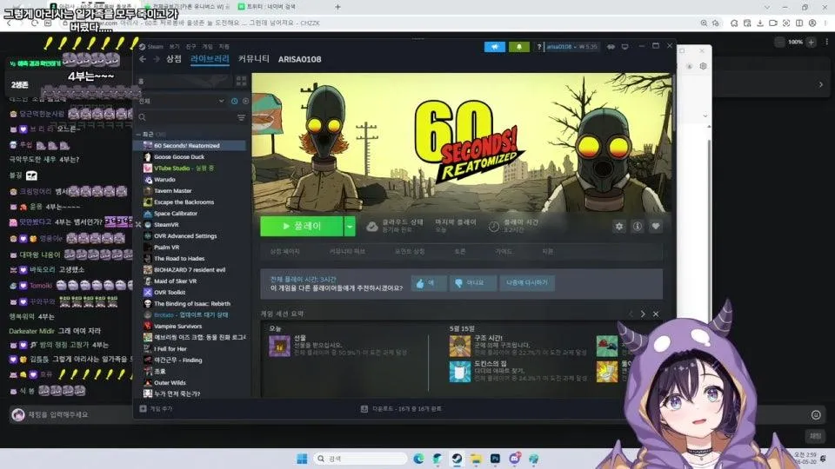Open 보기 menu in Steam

point(174,47)
